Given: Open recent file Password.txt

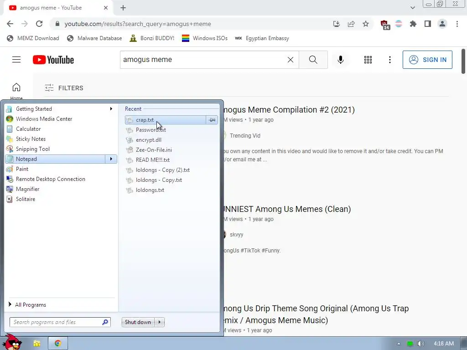Looking at the screenshot, I should click(171, 130).
